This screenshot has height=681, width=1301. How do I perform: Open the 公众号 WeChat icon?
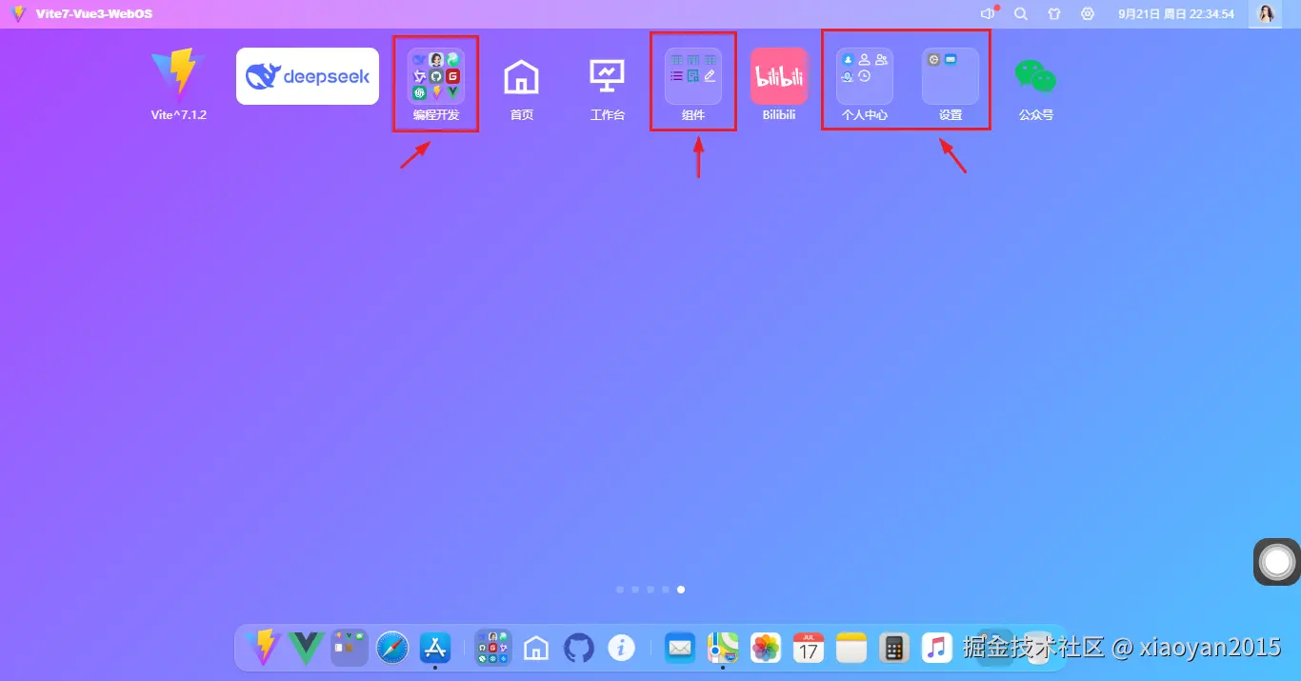pyautogui.click(x=1036, y=76)
